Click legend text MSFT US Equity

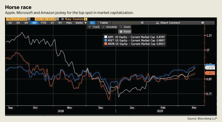[118, 40]
